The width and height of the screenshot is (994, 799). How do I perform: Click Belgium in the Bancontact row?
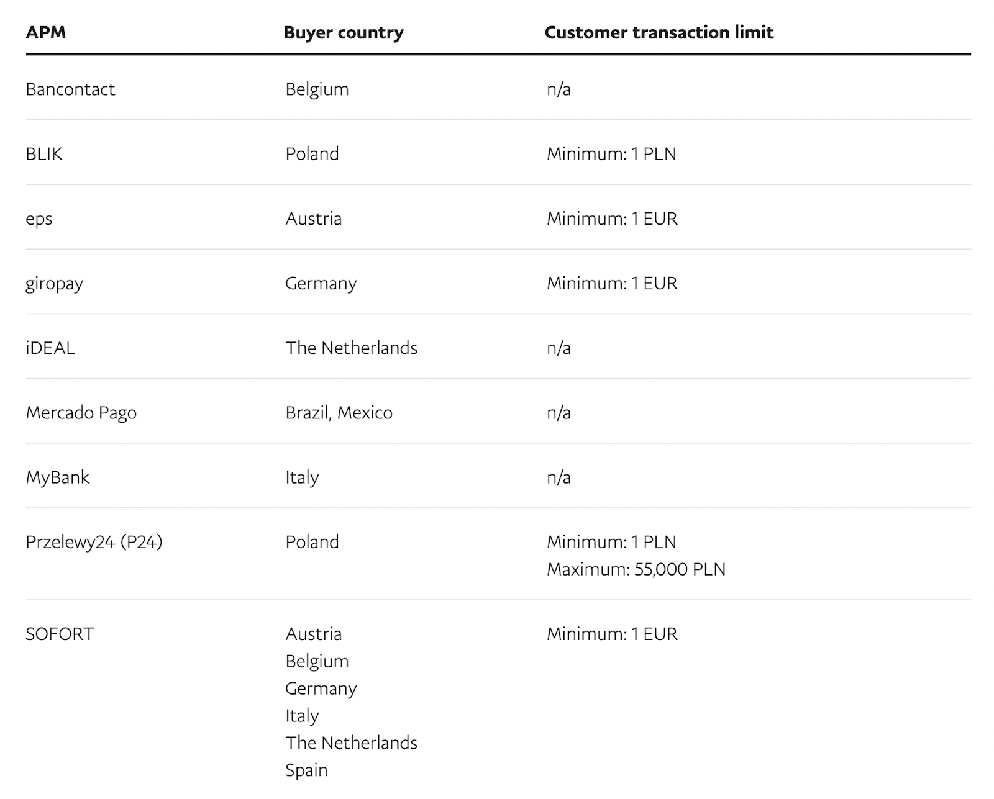pos(317,89)
